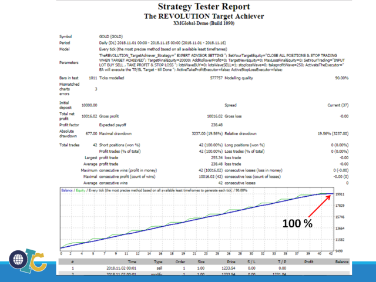The height and width of the screenshot is (282, 376).
Task: Click the S / L column header
Action: coord(251,261)
